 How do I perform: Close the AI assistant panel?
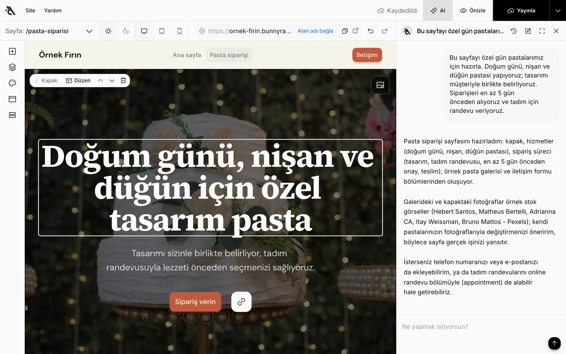tap(556, 31)
